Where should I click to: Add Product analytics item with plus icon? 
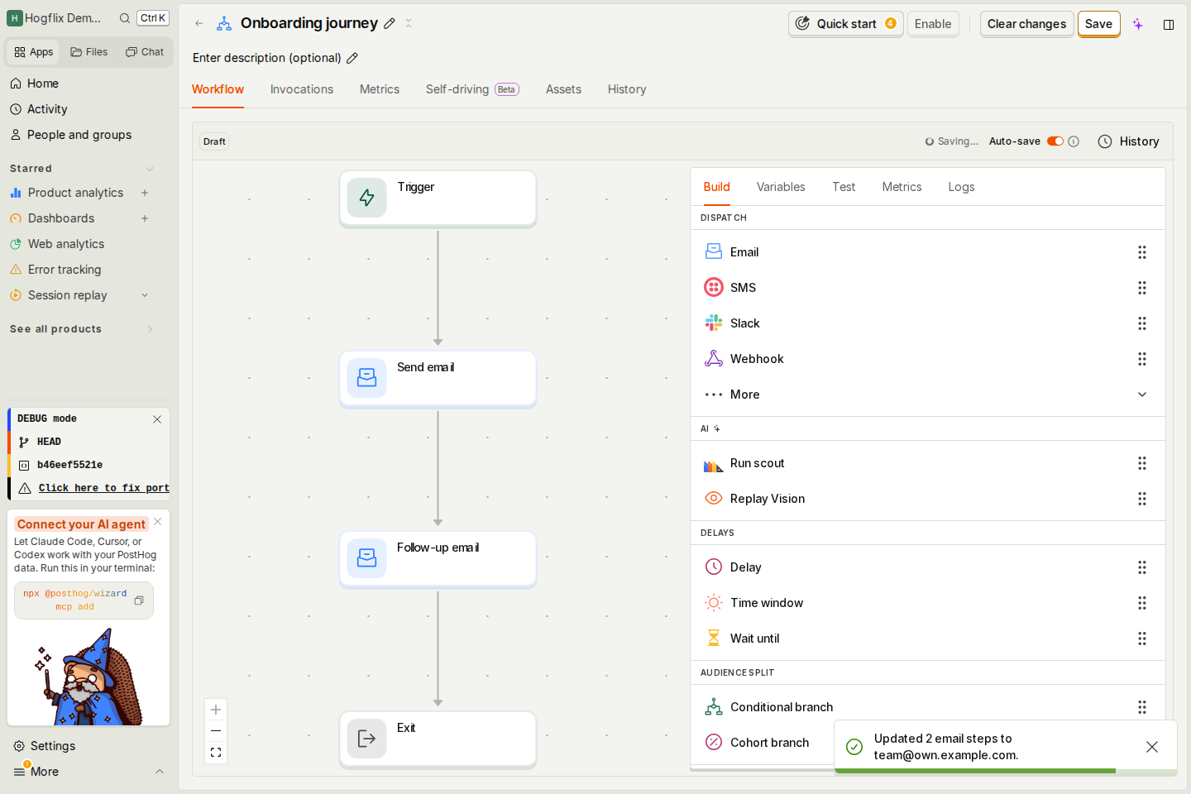pyautogui.click(x=145, y=193)
